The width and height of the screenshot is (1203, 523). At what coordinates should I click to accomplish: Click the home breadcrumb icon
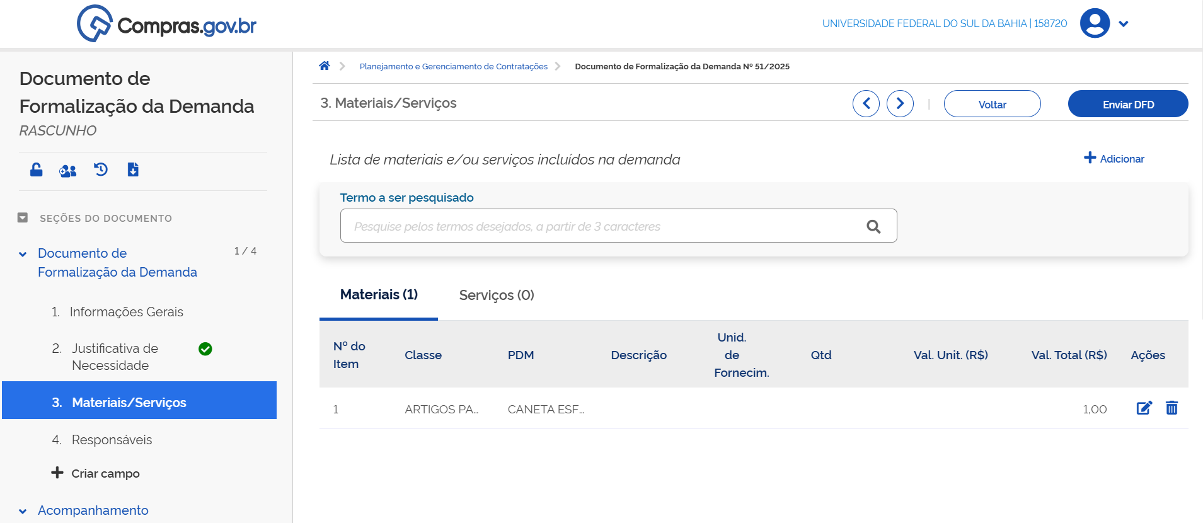point(325,66)
